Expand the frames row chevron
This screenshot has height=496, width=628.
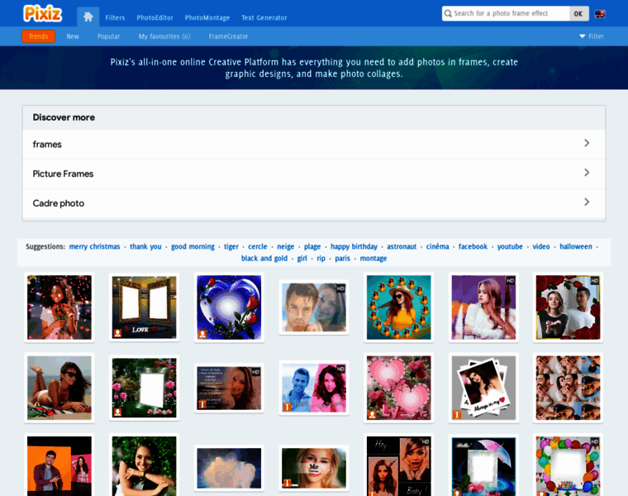coord(587,143)
